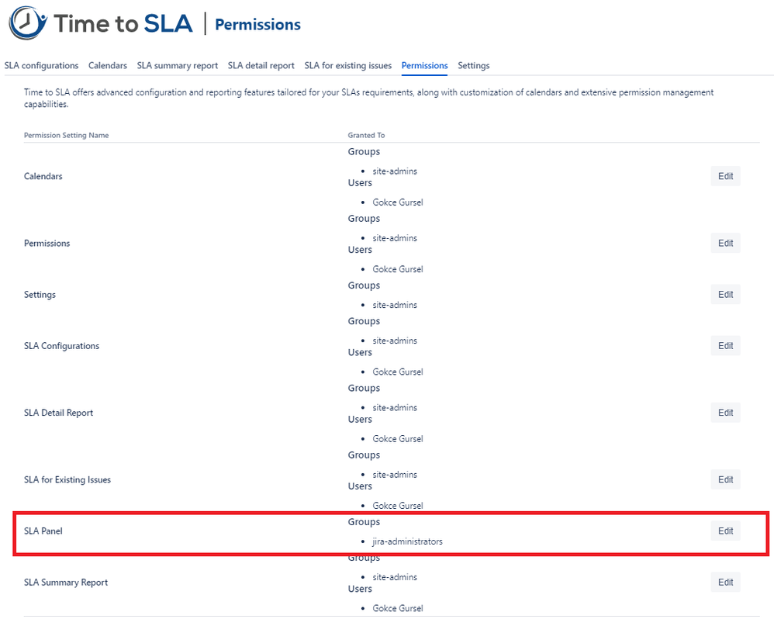Edit the SLA Summary Report permission
Screen dimensions: 774x619
pyautogui.click(x=724, y=582)
